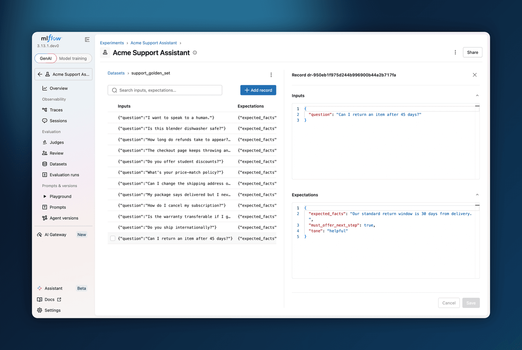Select the row "I want to speak to a human."
This screenshot has width=522, height=350.
coord(192,118)
